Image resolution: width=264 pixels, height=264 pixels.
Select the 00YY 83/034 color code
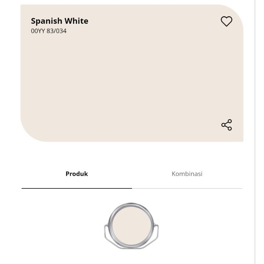(x=49, y=31)
